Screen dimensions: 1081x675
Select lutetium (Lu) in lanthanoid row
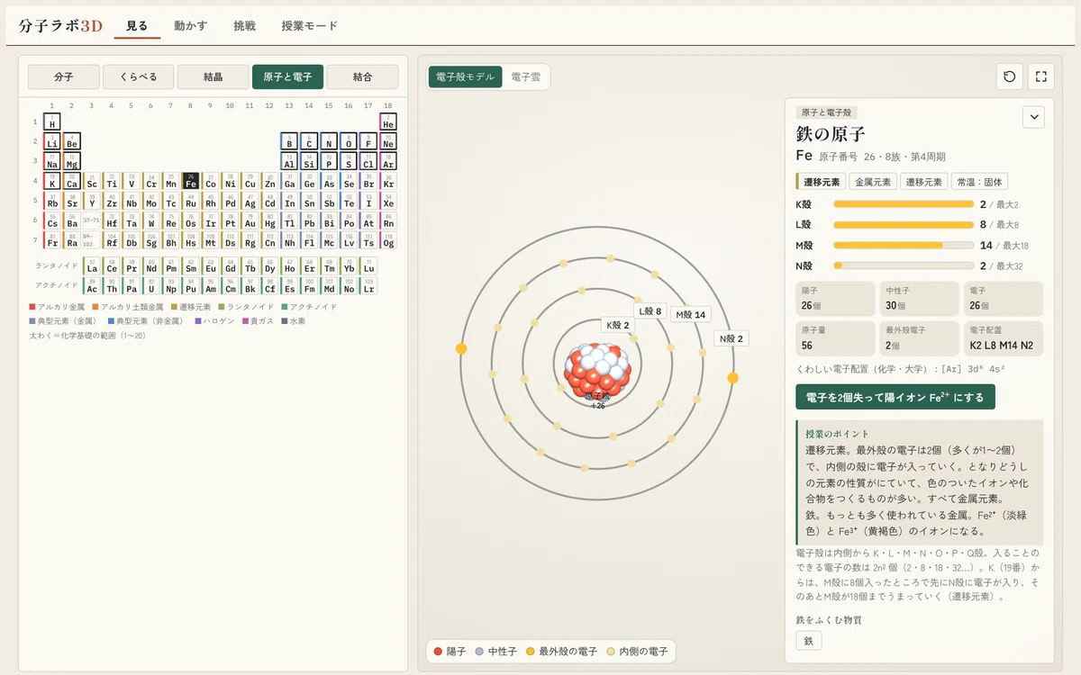pos(368,267)
